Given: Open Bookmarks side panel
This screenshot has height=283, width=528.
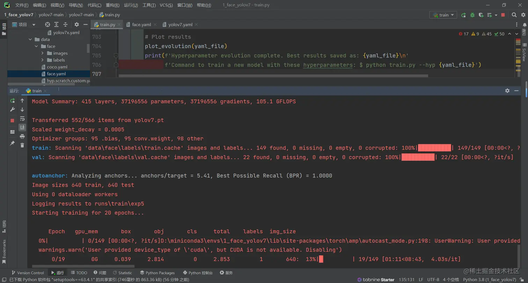Looking at the screenshot, I should tap(4, 251).
